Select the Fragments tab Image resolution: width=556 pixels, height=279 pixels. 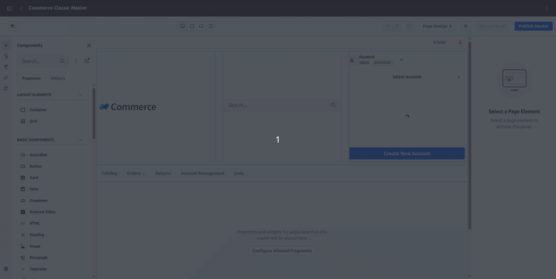(31, 78)
